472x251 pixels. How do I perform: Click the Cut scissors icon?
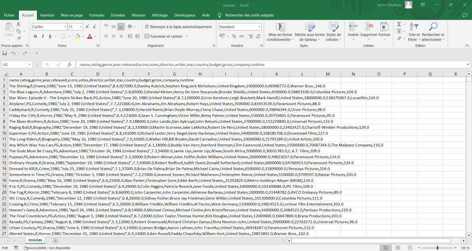[18, 24]
